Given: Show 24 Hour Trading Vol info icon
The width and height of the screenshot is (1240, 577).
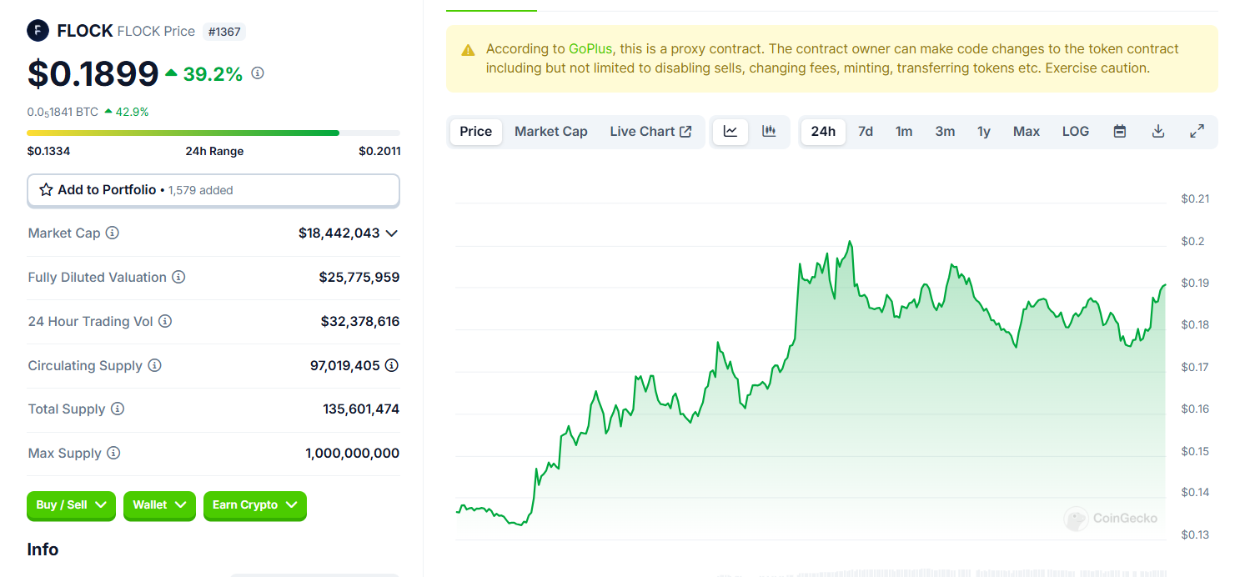Looking at the screenshot, I should (165, 321).
